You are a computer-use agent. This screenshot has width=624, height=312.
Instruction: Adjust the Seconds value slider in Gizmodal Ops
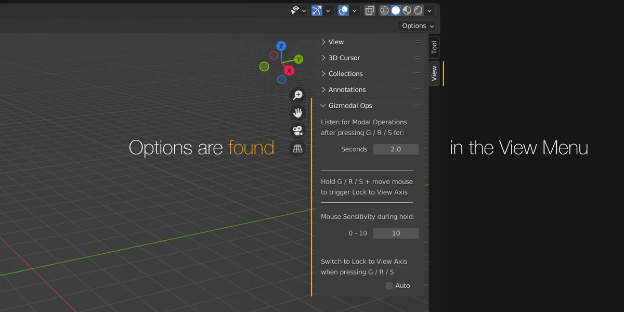coord(396,149)
